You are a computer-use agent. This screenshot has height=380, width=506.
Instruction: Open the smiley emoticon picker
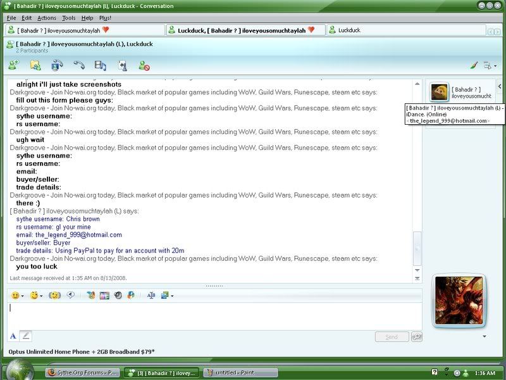(x=15, y=295)
